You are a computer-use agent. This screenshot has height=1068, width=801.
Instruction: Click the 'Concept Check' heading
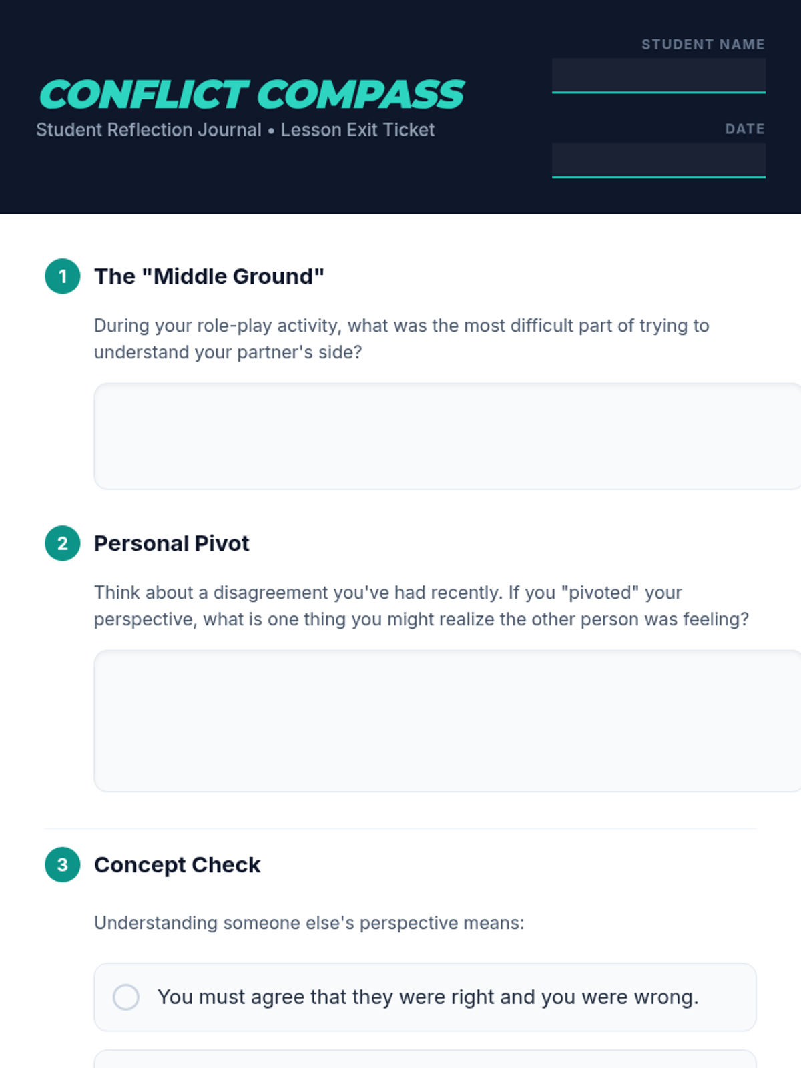tap(177, 865)
